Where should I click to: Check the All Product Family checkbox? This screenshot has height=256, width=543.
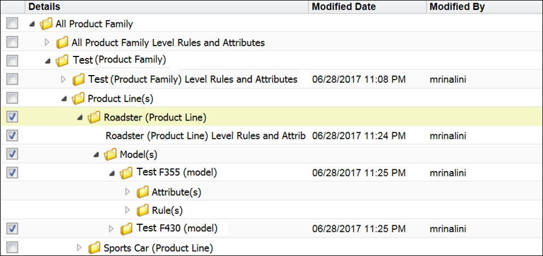click(x=13, y=24)
